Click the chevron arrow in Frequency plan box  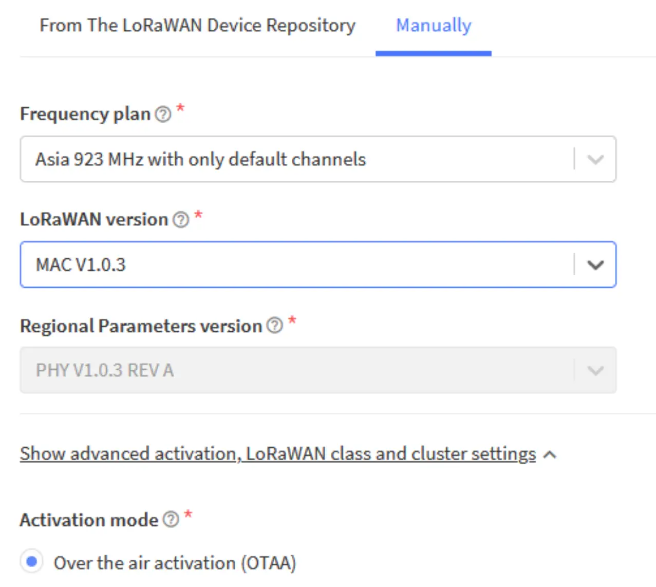click(595, 160)
